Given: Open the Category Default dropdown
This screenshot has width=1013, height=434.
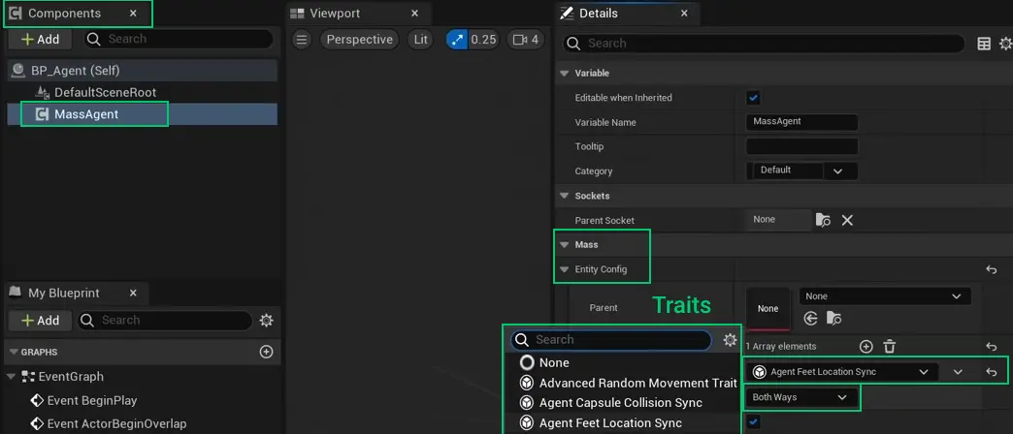Looking at the screenshot, I should tap(801, 170).
